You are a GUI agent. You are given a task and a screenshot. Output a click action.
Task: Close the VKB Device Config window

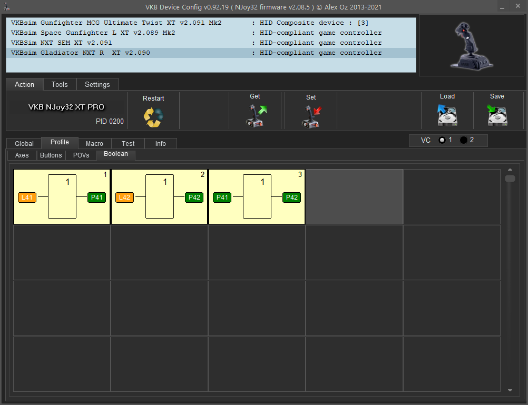[518, 6]
